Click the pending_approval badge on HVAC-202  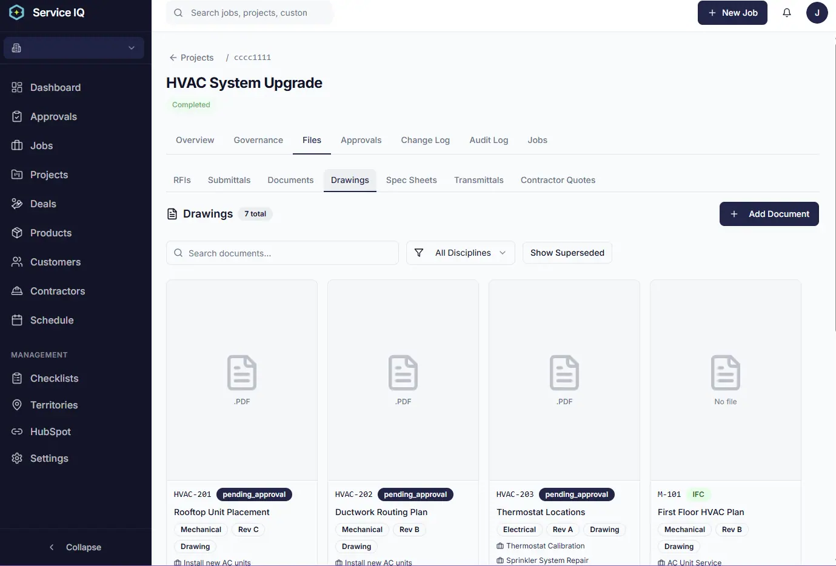tap(415, 494)
